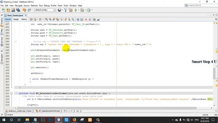Click the Shift Line Left icon

(78, 19)
